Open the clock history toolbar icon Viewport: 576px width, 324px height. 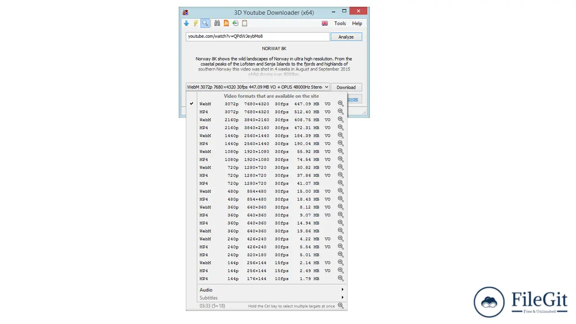[235, 23]
